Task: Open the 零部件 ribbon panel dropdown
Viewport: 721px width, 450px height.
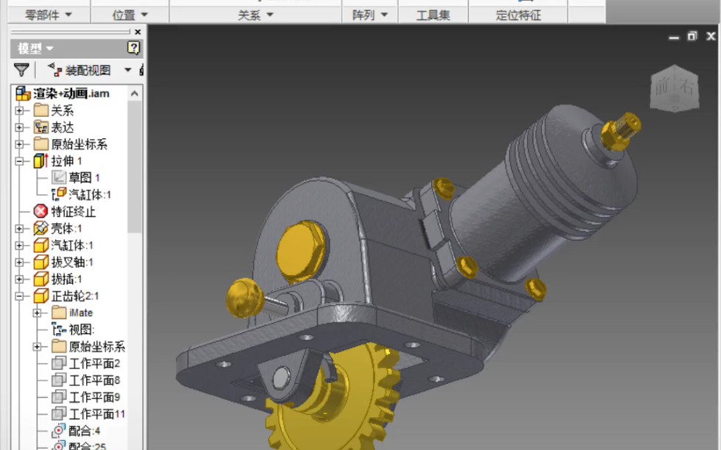Action: (x=49, y=15)
